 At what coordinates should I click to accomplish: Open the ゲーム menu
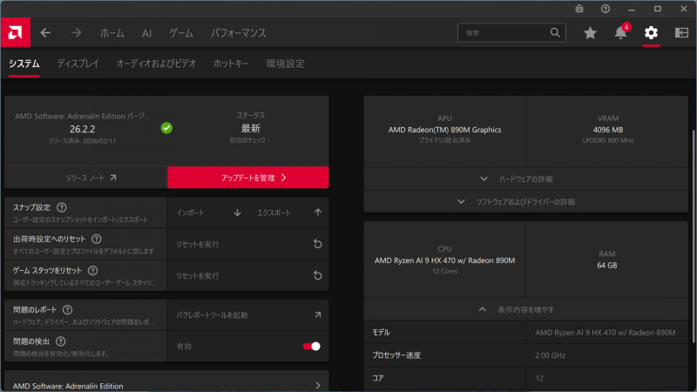(x=181, y=33)
